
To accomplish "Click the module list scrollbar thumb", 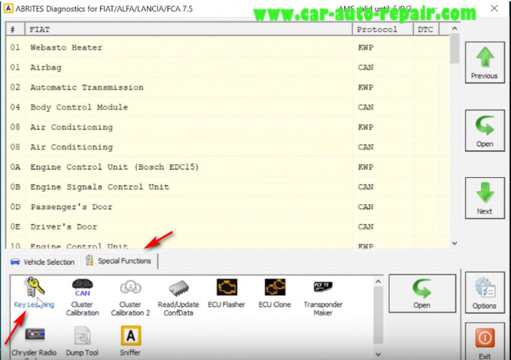I will (455, 49).
